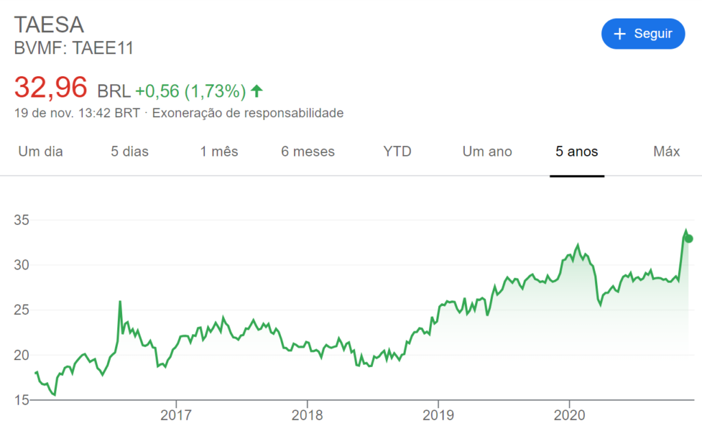Click the 2020 label on the x-axis
This screenshot has height=426, width=702.
tap(570, 415)
